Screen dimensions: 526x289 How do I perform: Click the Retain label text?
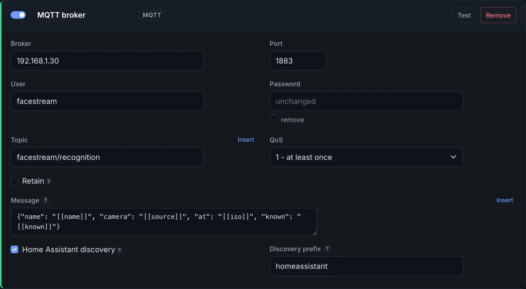33,181
